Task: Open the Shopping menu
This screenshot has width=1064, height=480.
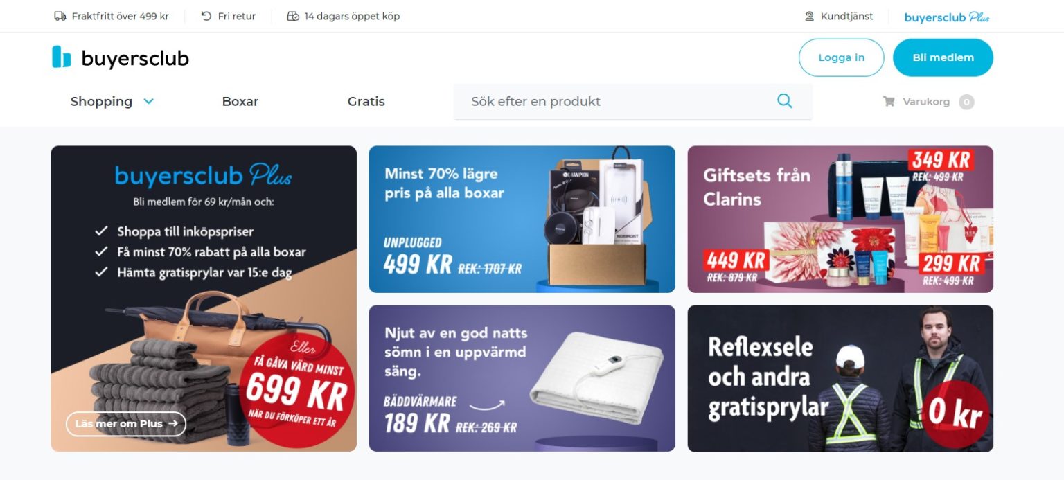Action: 101,101
